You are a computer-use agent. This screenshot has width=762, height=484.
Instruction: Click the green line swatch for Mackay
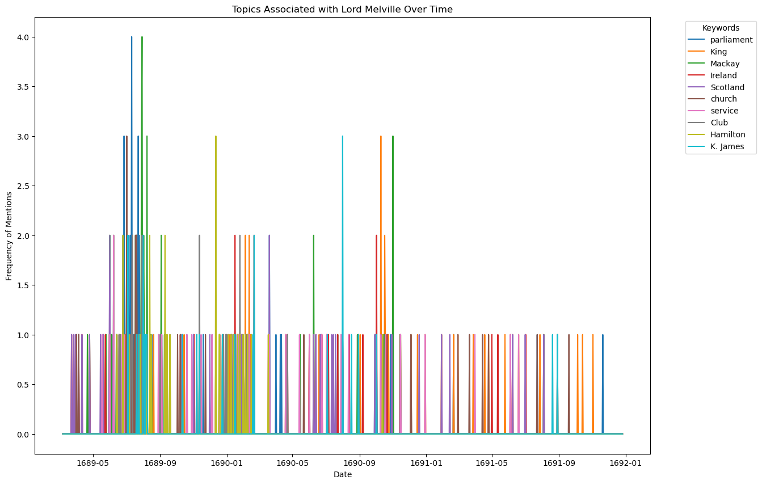[697, 64]
